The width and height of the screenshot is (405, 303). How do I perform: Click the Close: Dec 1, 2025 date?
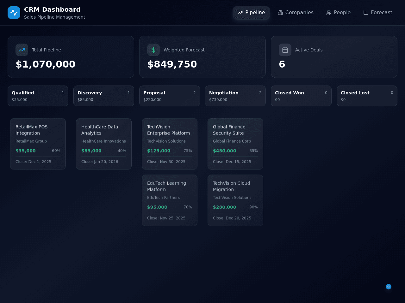click(x=33, y=162)
